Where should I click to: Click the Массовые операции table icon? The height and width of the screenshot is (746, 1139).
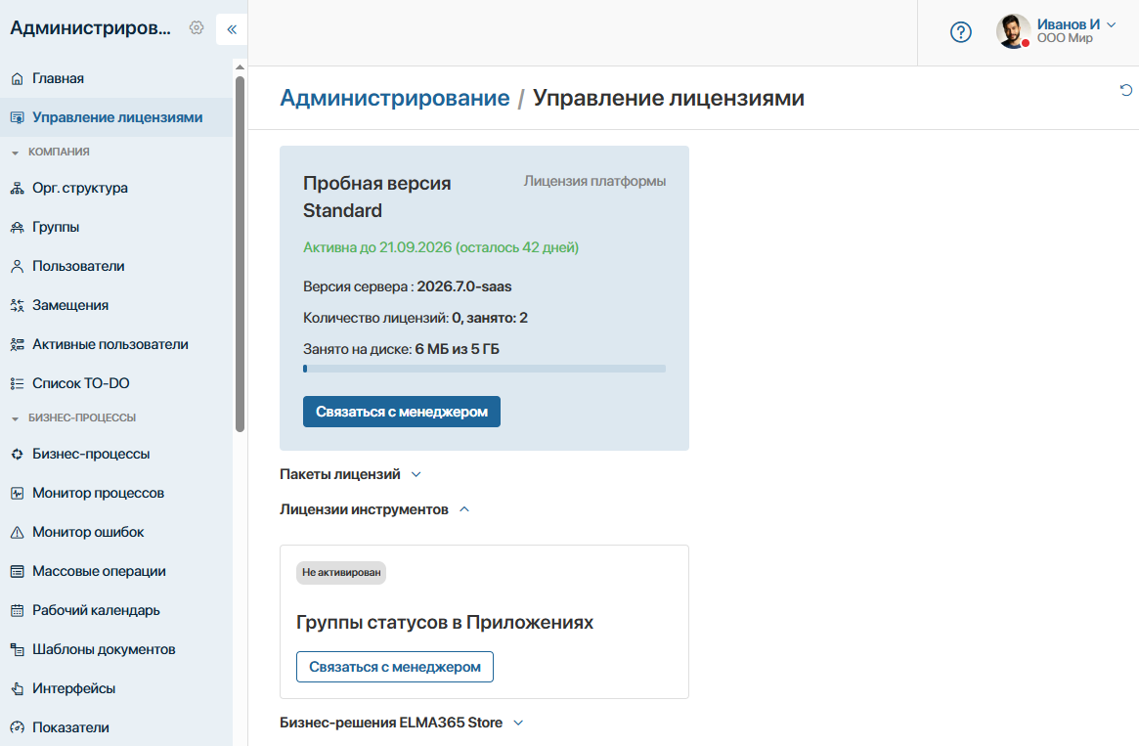pos(18,572)
